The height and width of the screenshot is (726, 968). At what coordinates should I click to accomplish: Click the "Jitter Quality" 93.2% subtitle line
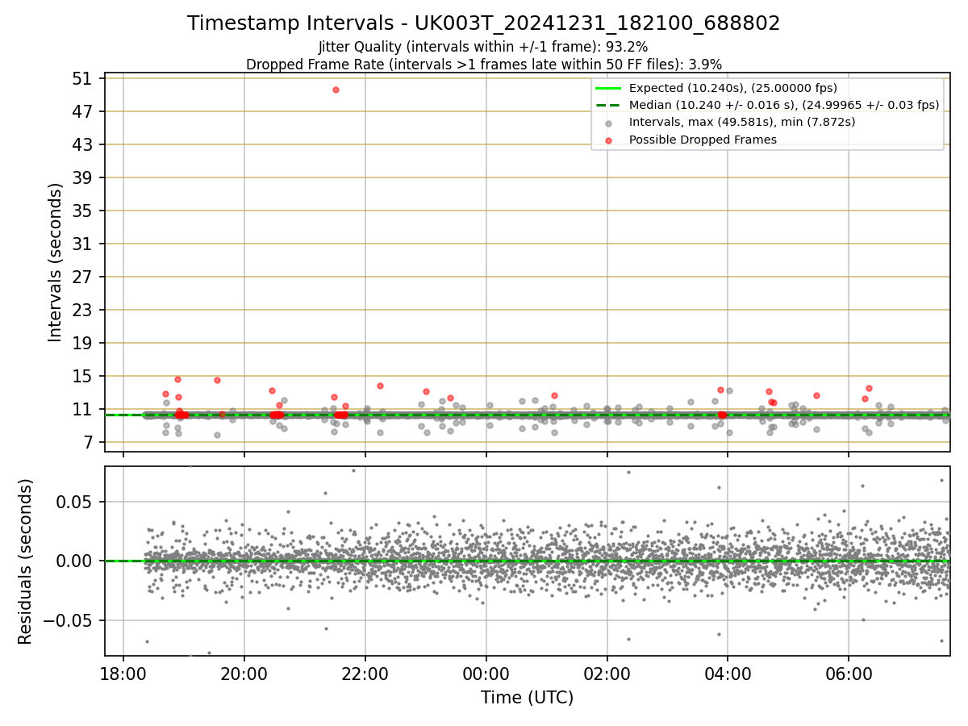[x=483, y=47]
